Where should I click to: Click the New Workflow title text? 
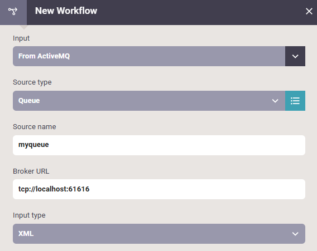tap(66, 11)
